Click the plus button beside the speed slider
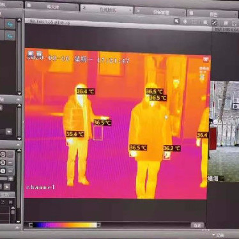 (11, 178)
